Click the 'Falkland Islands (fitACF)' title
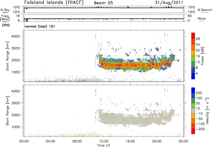 [x=54, y=2]
